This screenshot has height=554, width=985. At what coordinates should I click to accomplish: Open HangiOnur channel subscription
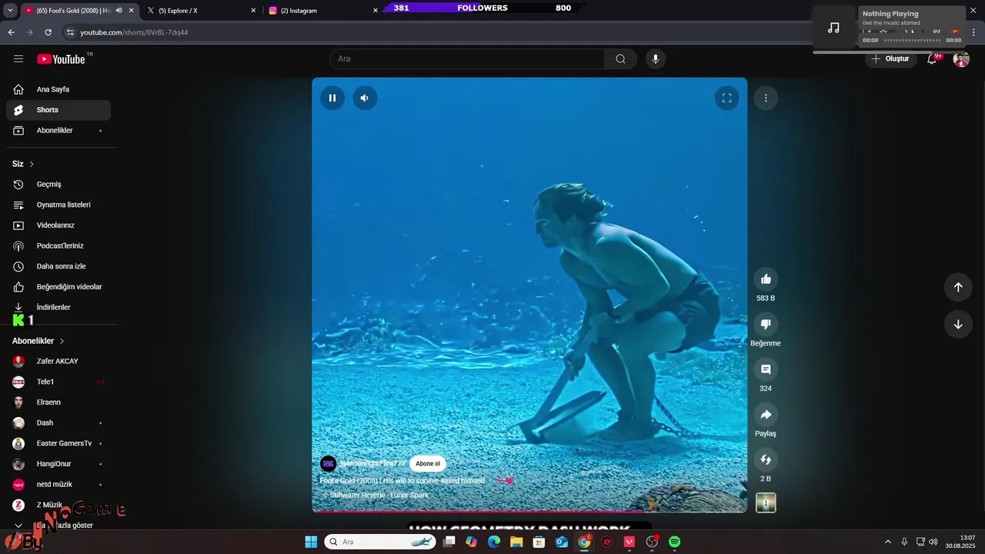(x=58, y=464)
